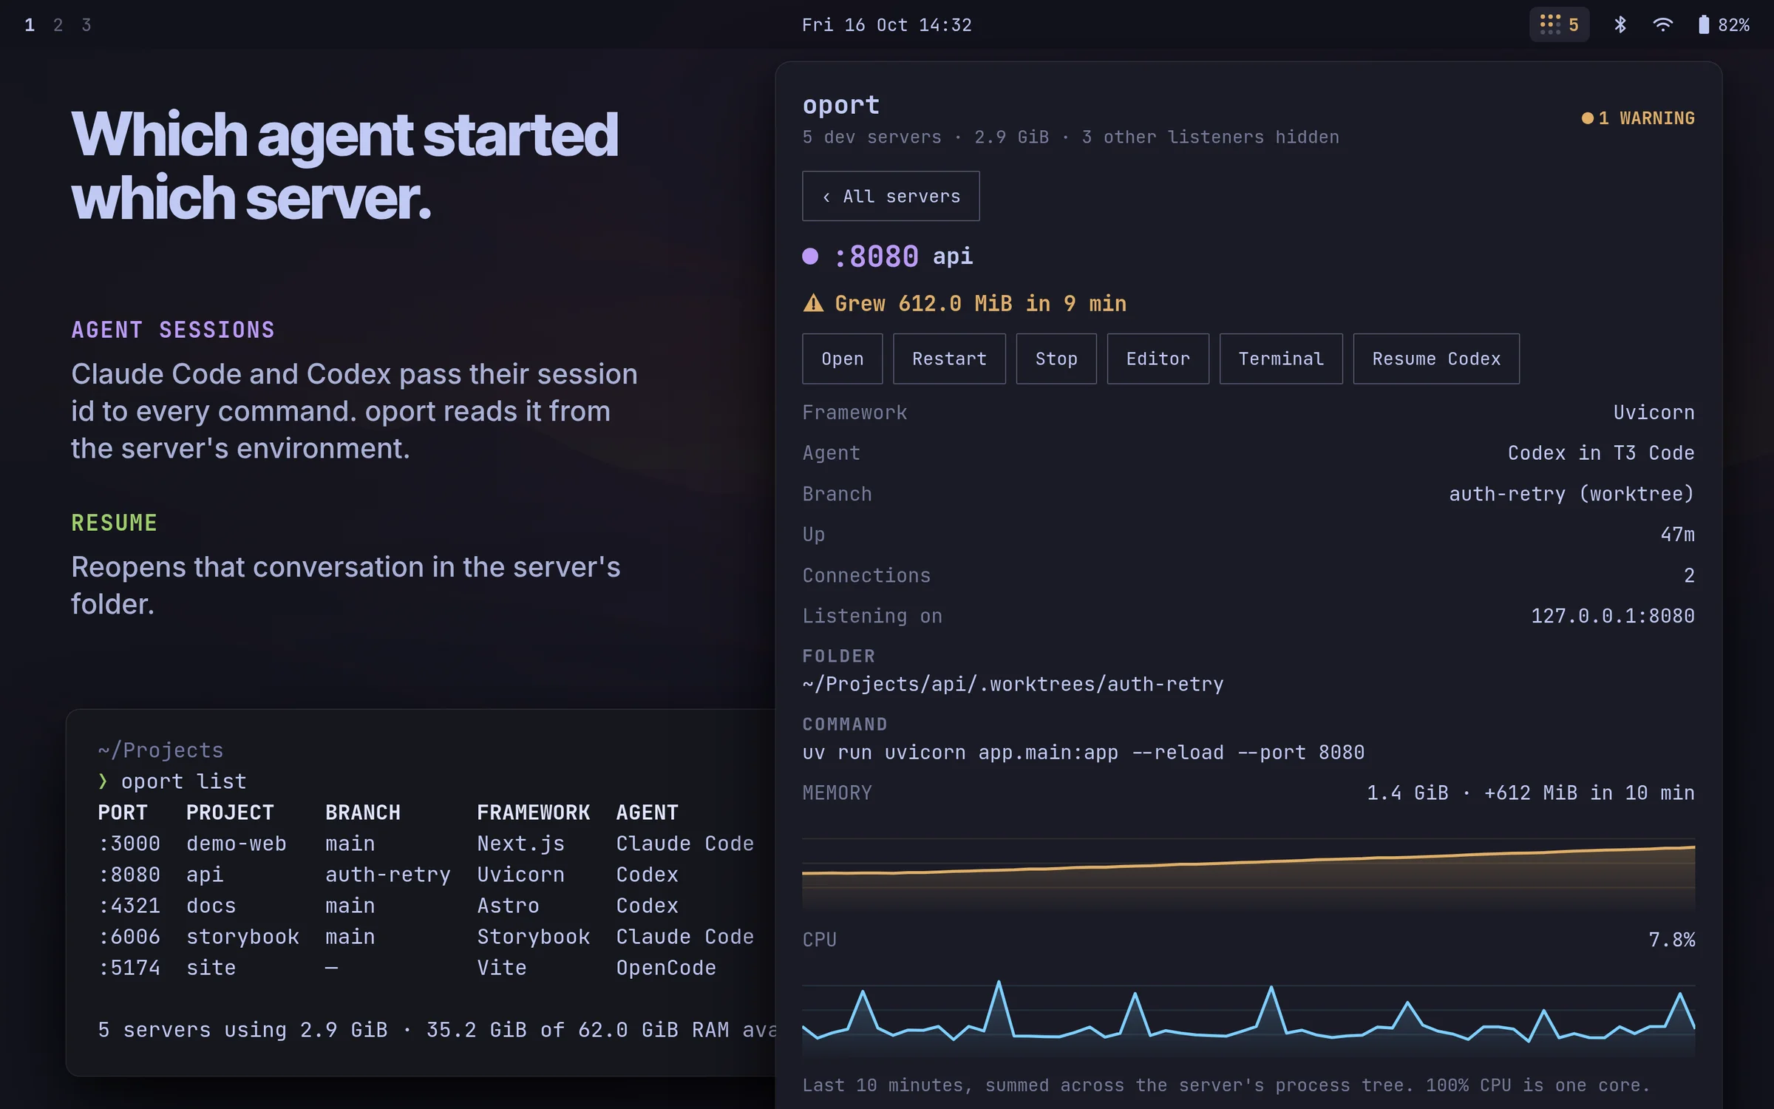This screenshot has height=1109, width=1774.
Task: Click the AGENT SESSIONS heading
Action: pos(173,330)
